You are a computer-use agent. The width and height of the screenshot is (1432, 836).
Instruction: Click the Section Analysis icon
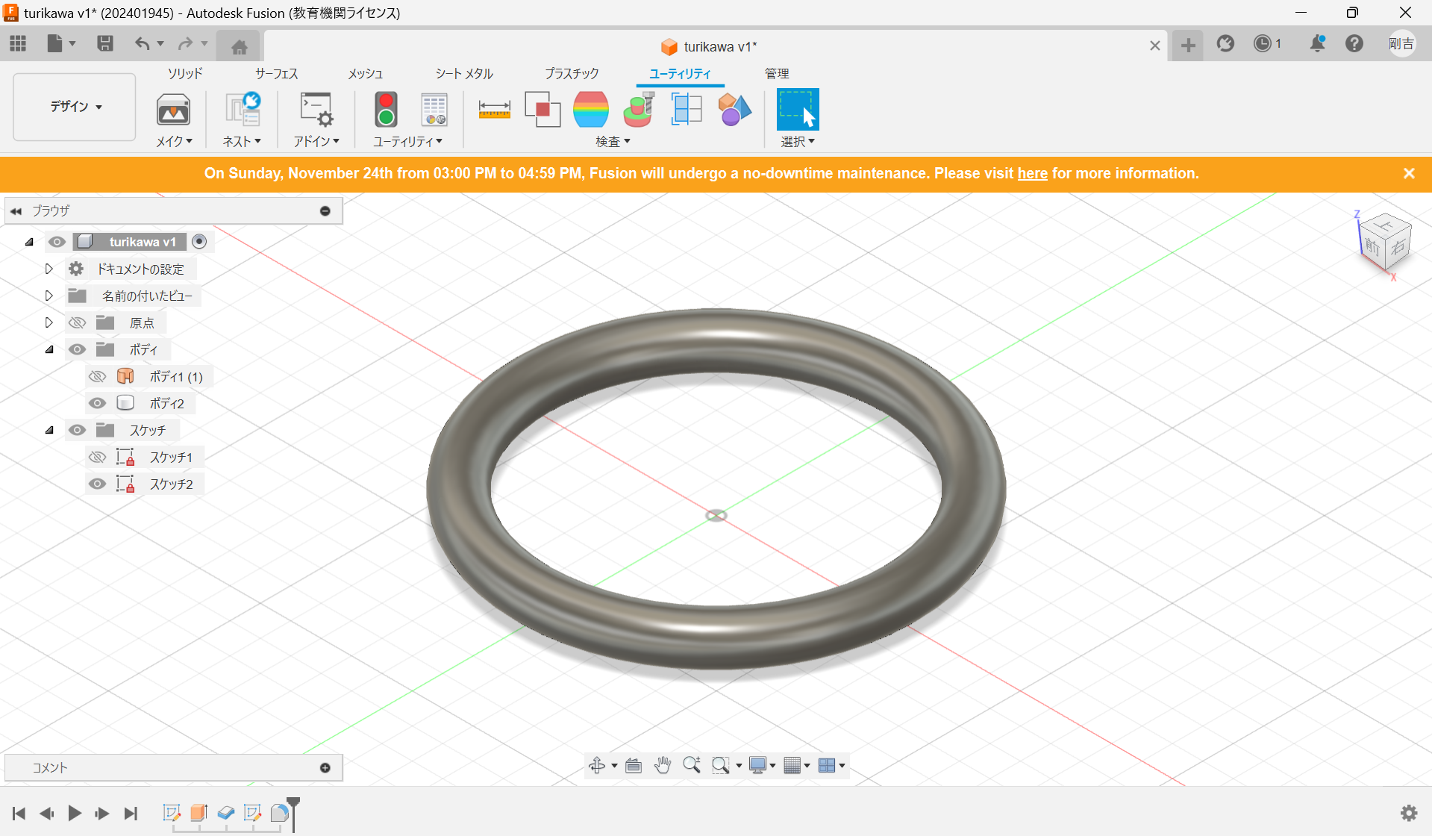click(x=686, y=110)
